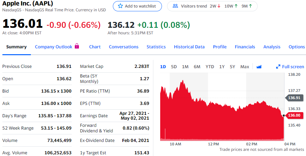
Task: Switch chart range to 5D
Action: point(174,67)
